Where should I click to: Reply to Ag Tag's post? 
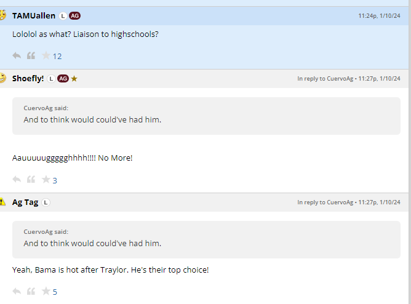[17, 291]
